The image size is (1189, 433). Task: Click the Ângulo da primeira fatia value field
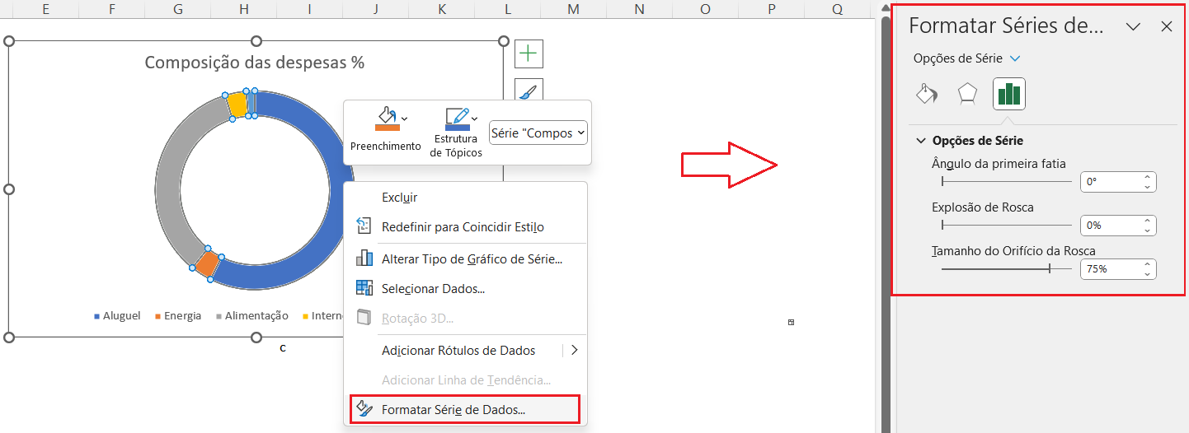click(1110, 181)
